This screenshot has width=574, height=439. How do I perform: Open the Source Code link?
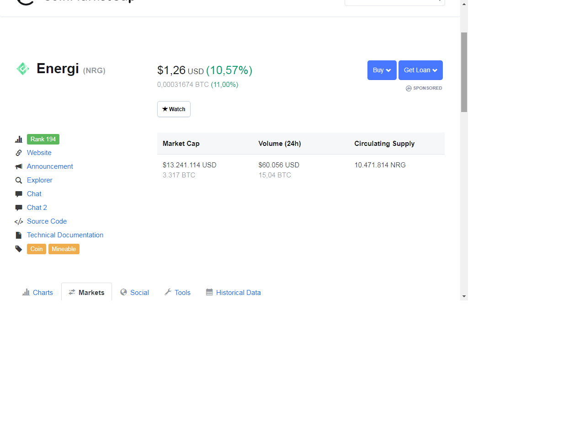(47, 221)
